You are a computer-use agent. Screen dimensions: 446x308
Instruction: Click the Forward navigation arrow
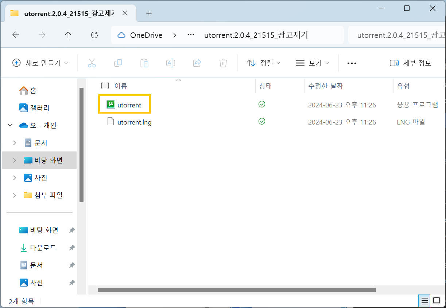click(42, 35)
